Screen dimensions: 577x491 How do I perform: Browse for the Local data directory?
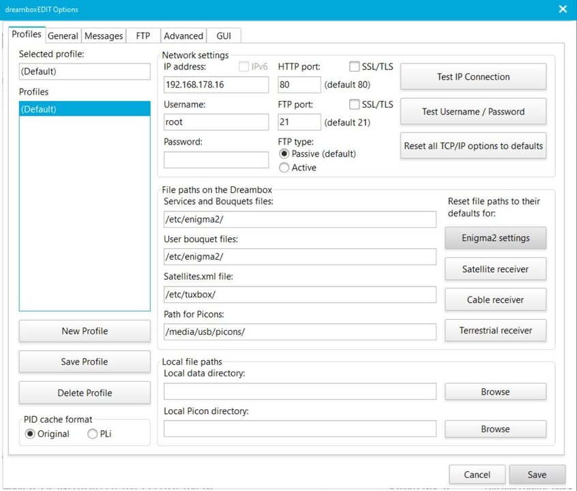pos(495,391)
